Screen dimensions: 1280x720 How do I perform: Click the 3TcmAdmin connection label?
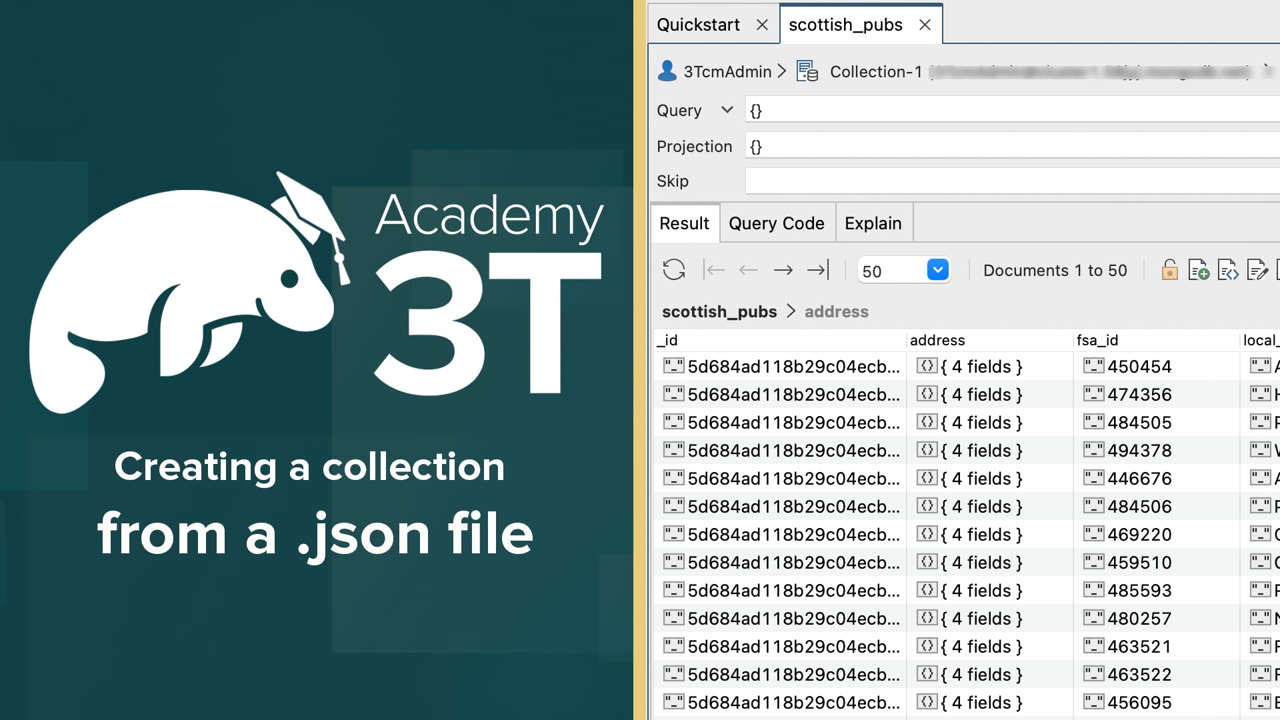tap(727, 71)
